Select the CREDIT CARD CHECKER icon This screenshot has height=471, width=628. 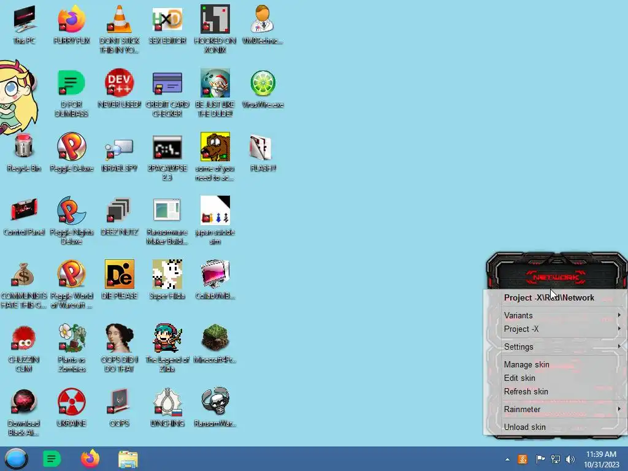pos(167,93)
